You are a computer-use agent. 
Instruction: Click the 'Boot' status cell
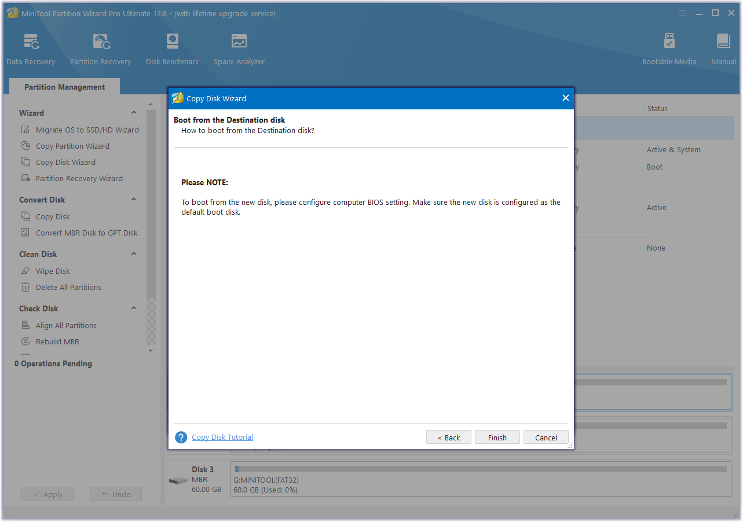(654, 167)
